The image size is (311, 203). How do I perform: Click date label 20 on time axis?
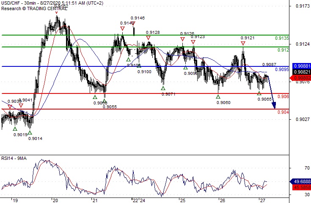tap(55, 200)
